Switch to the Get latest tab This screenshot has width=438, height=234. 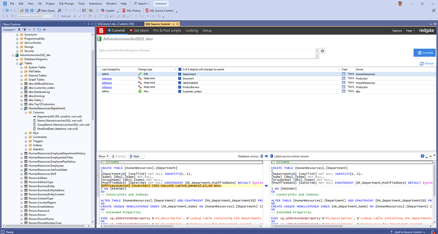139,31
